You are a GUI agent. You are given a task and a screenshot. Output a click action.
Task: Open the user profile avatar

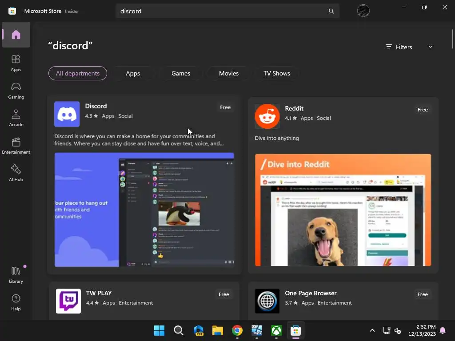[363, 11]
